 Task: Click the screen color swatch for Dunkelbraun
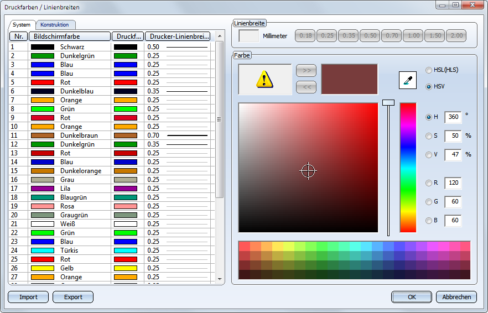pos(42,135)
